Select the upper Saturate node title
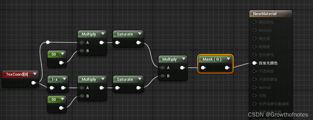Image resolution: width=313 pixels, height=120 pixels. click(x=125, y=34)
